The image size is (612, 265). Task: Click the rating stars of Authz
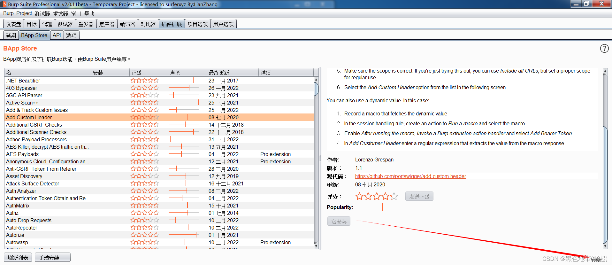pyautogui.click(x=144, y=213)
